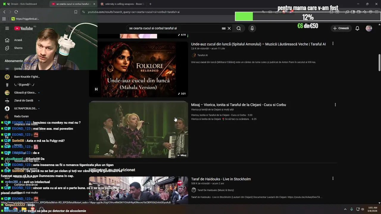
Task: Open the volume icon in system tray
Action: [363, 209]
